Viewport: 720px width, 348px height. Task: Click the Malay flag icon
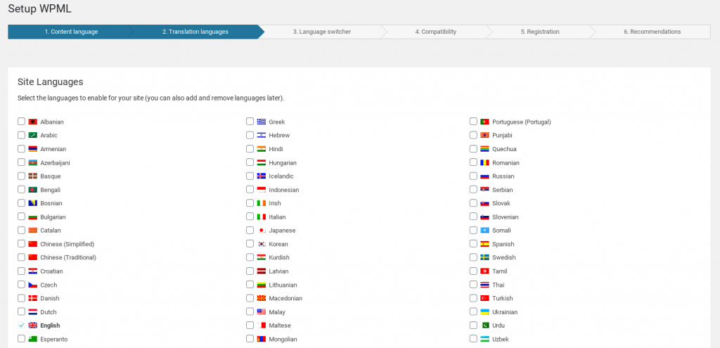click(262, 311)
